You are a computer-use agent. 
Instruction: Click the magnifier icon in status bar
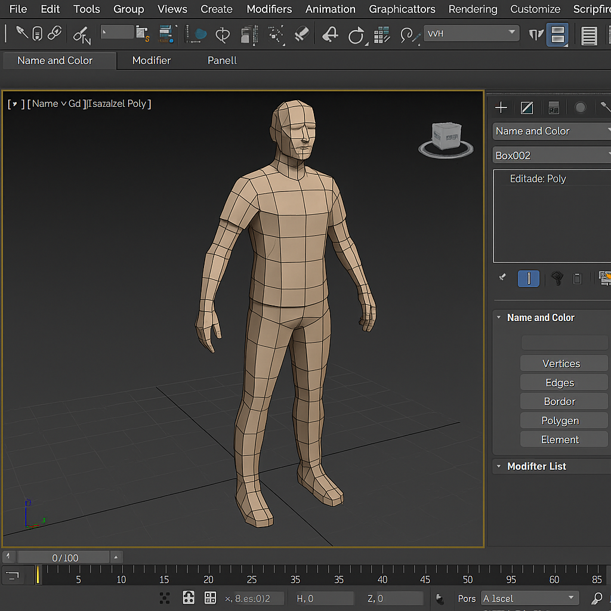pyautogui.click(x=597, y=598)
